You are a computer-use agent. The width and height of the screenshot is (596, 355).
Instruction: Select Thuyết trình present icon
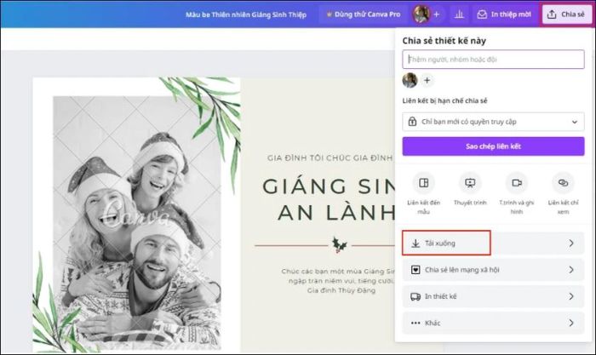pyautogui.click(x=470, y=183)
